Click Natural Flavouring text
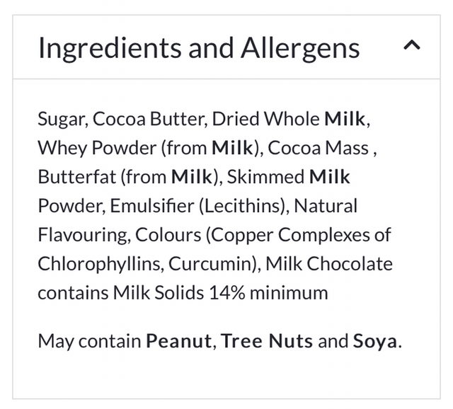Image resolution: width=453 pixels, height=409 pixels. point(326,206)
